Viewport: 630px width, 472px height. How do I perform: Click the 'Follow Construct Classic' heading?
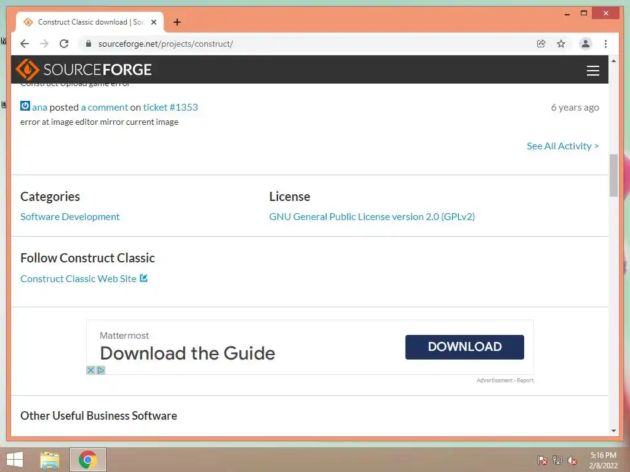(x=87, y=258)
